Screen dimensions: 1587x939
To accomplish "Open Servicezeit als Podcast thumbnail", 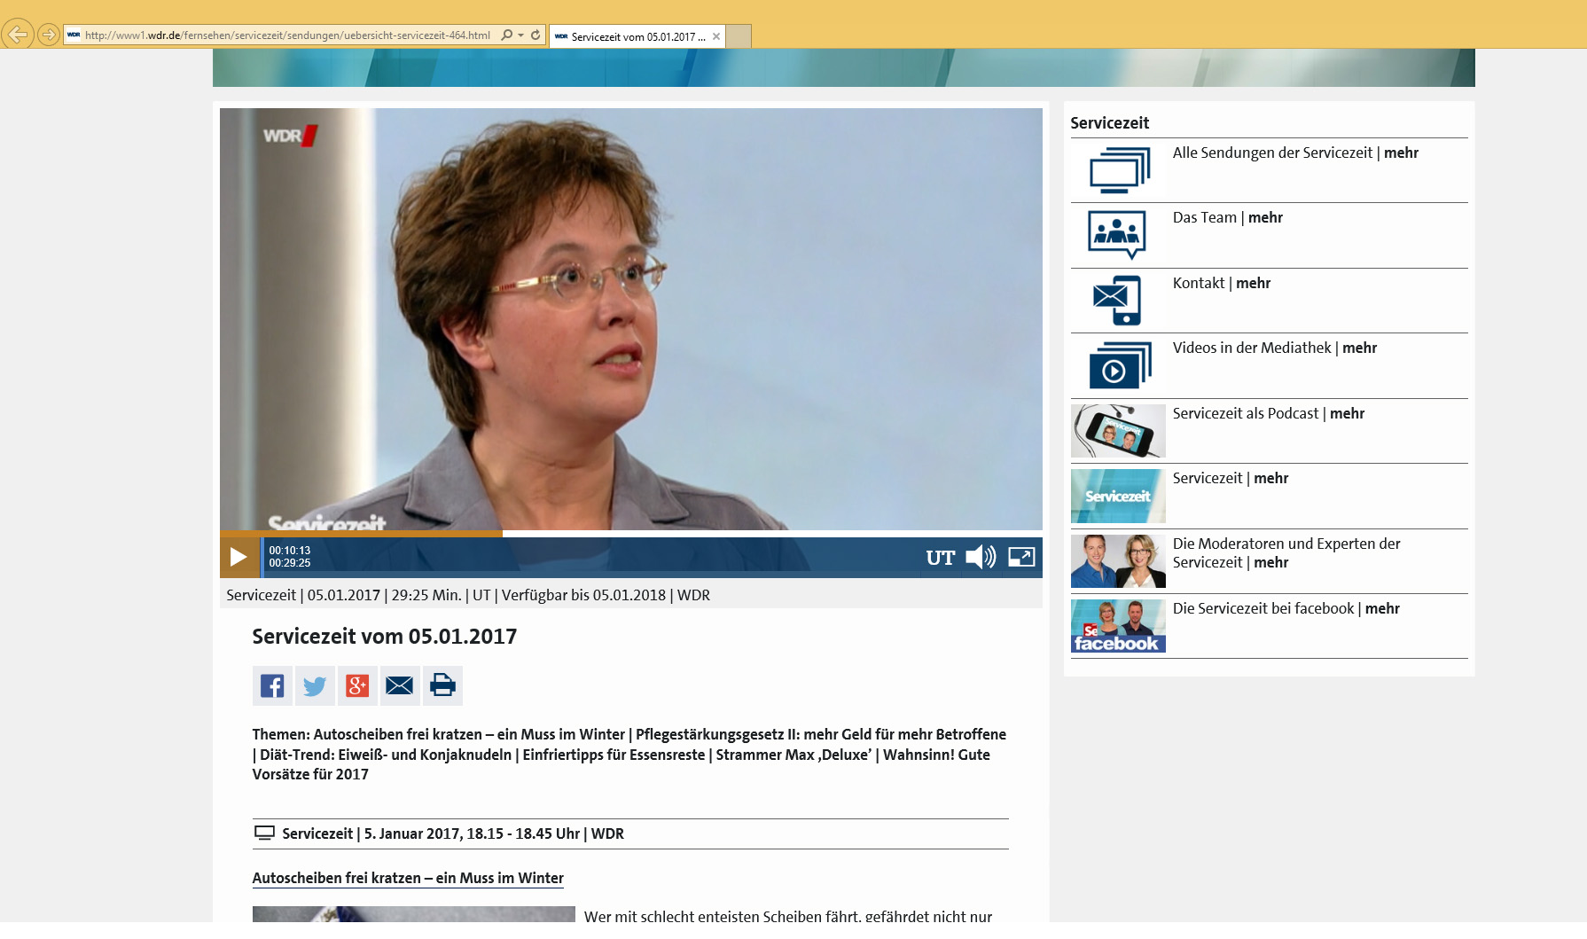I will click(1118, 431).
